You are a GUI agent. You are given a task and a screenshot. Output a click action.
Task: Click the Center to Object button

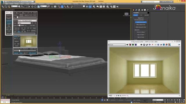[141, 32]
